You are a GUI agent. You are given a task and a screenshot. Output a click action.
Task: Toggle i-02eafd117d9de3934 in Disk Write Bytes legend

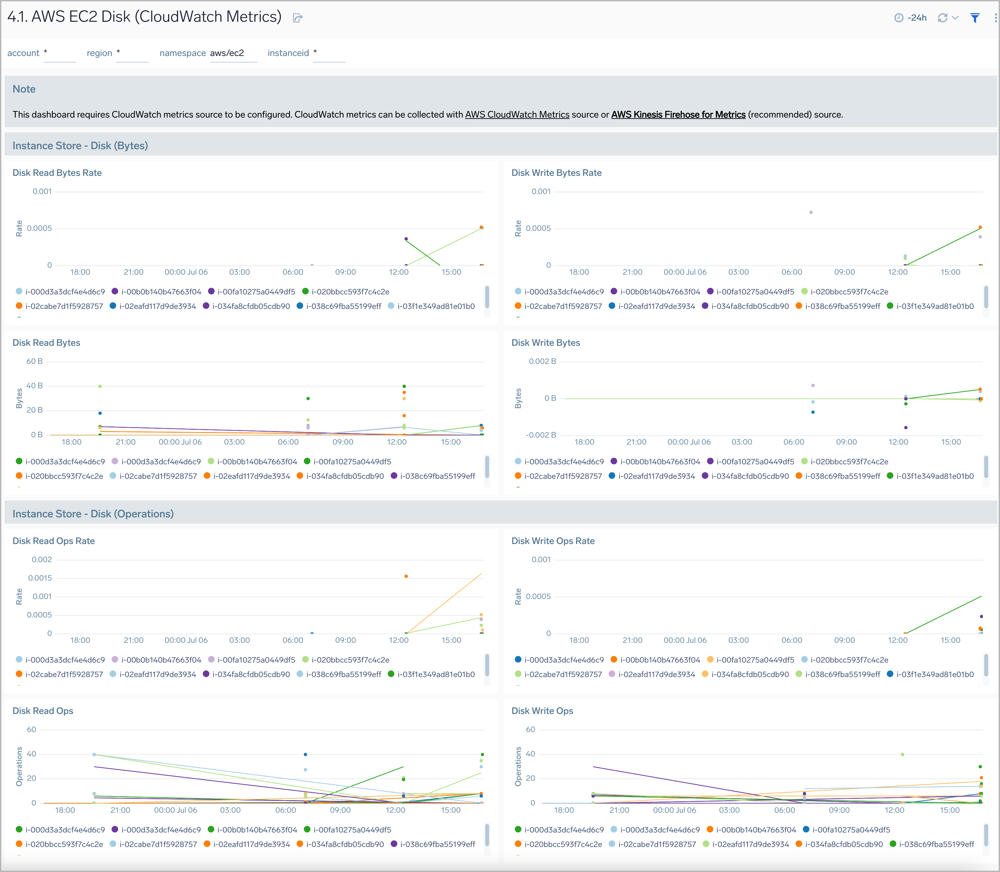point(652,476)
